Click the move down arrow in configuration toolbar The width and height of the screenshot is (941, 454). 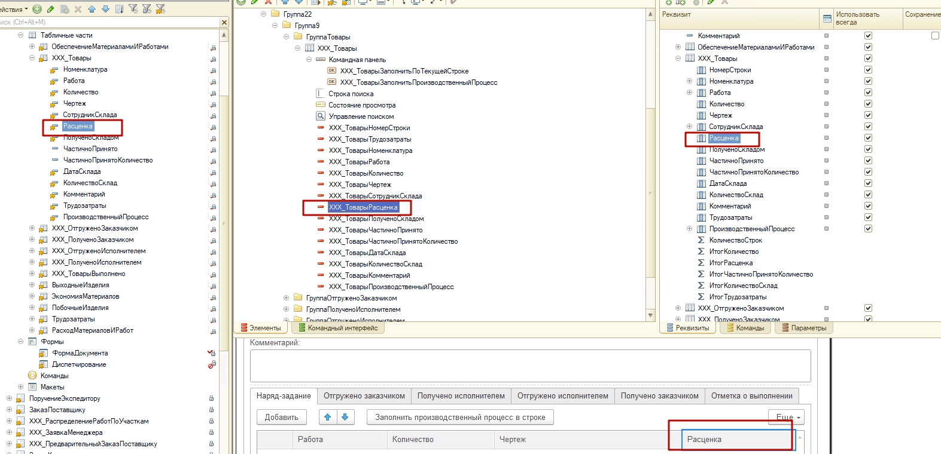pyautogui.click(x=105, y=9)
